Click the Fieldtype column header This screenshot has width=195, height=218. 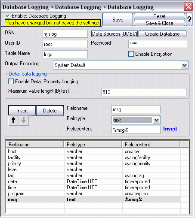point(93,145)
